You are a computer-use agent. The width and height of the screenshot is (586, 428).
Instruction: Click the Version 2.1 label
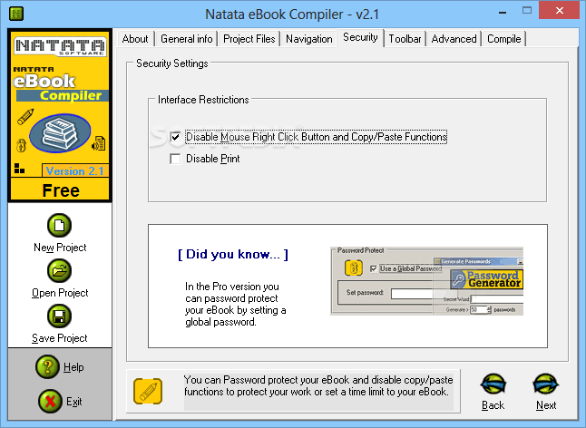pyautogui.click(x=74, y=171)
